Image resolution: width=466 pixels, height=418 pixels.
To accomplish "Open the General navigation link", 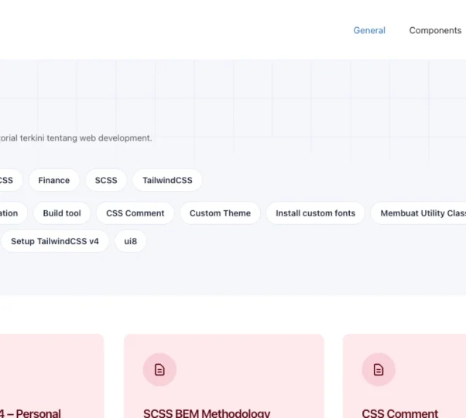I will (x=369, y=31).
